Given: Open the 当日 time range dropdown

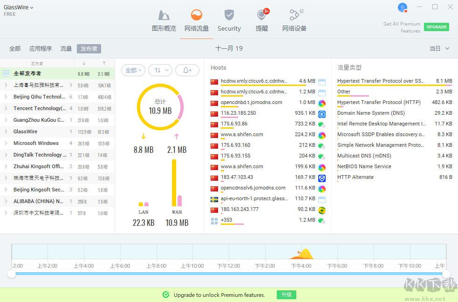Looking at the screenshot, I should click(x=439, y=49).
